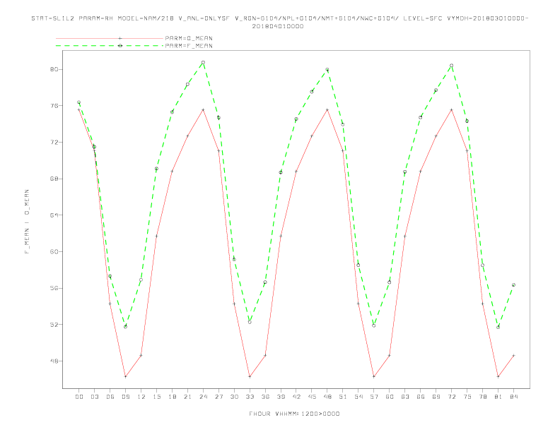Click x-axis forecast hour label 21

(x=187, y=397)
